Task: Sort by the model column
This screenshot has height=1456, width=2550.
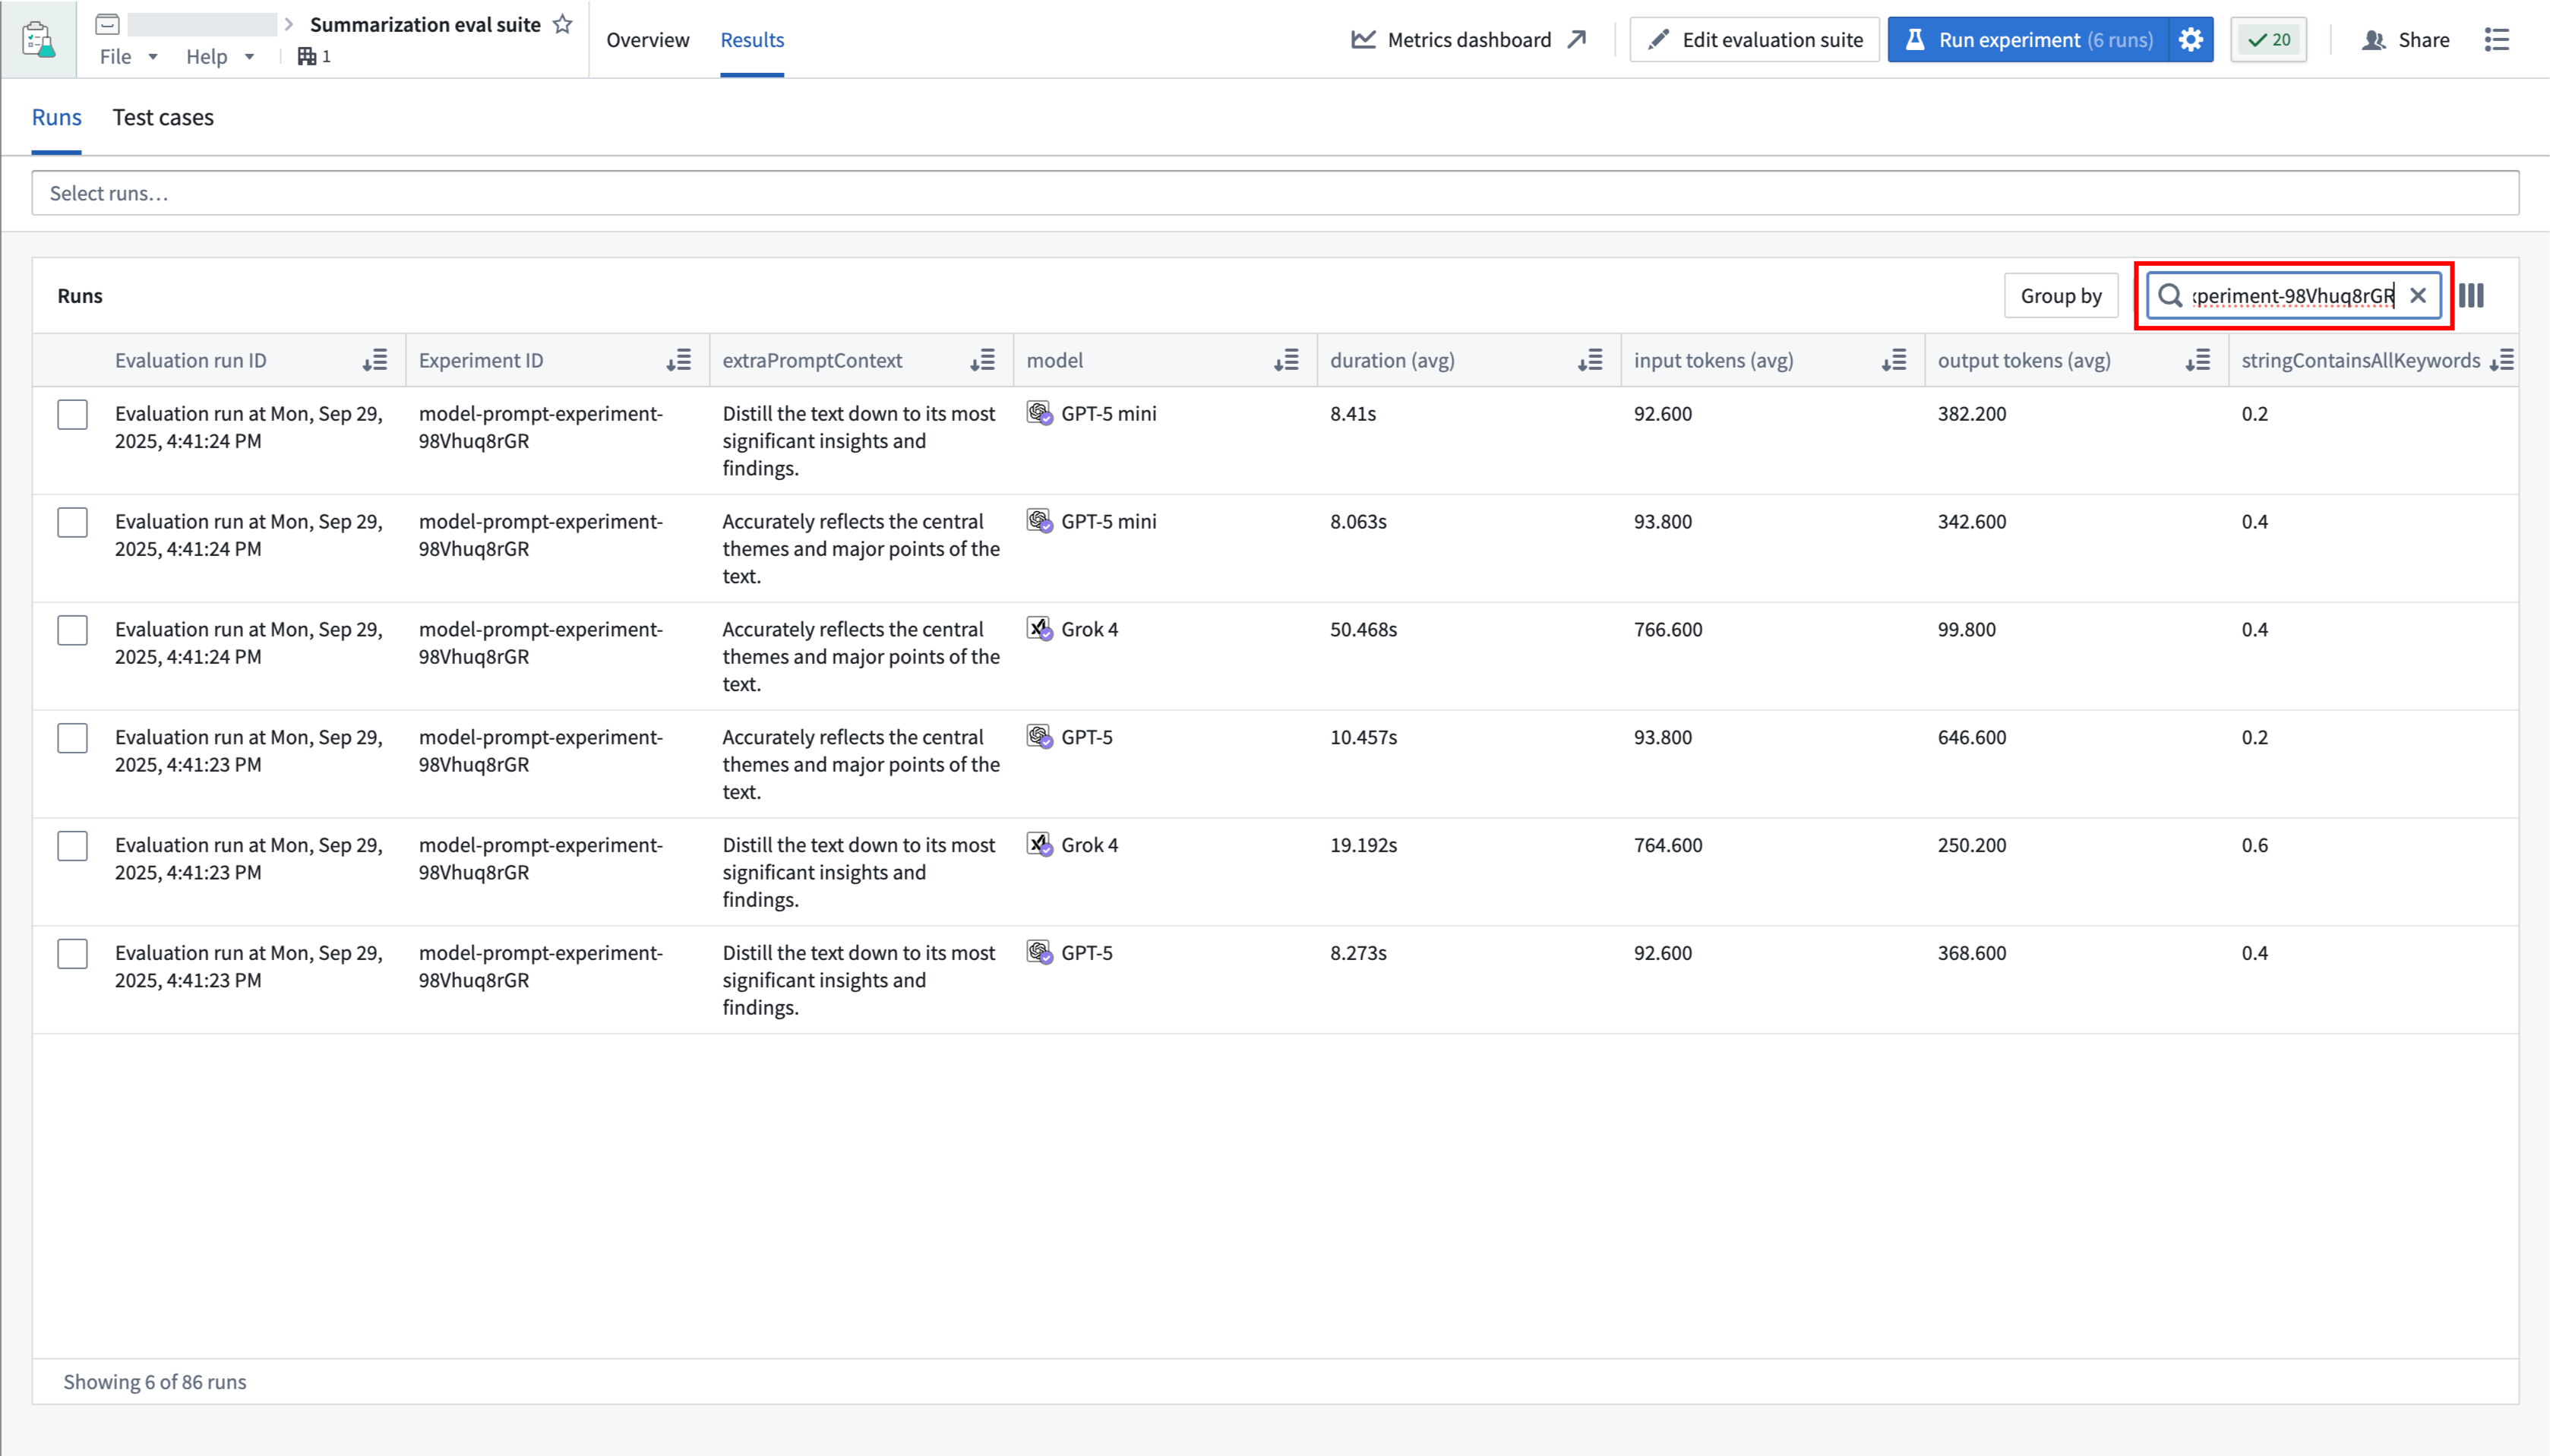Action: [x=1286, y=361]
